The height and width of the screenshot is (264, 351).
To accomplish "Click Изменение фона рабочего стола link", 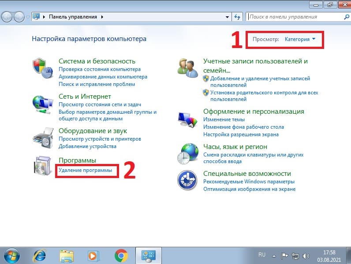I will point(243,127).
